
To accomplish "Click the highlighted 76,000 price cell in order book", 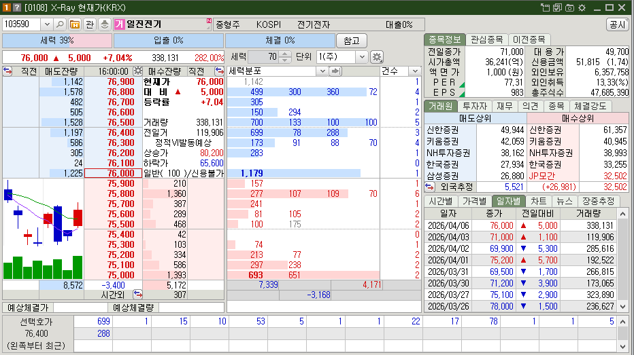I will [x=113, y=173].
